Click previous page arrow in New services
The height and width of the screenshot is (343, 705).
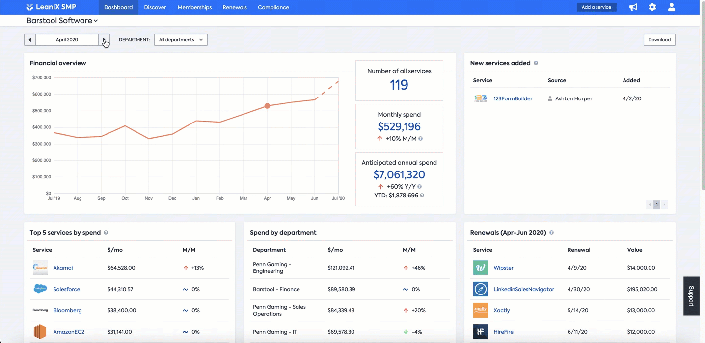[650, 205]
